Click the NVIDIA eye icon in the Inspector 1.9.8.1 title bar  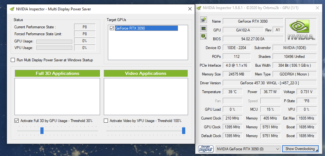point(199,8)
